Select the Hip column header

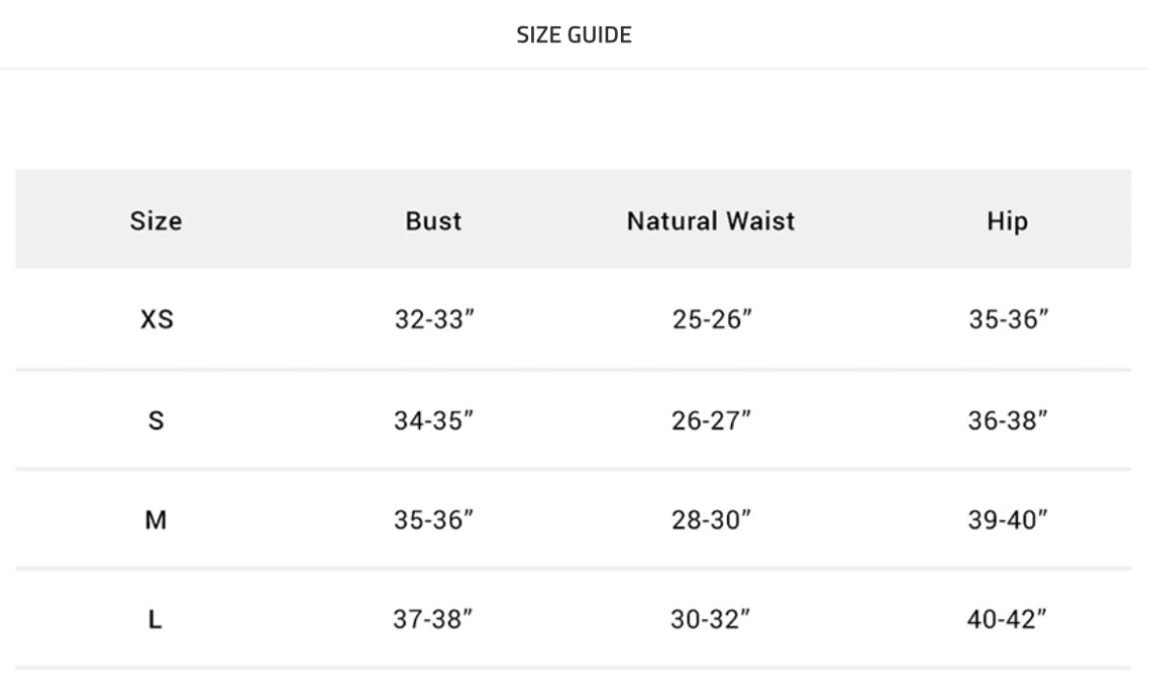click(1007, 221)
